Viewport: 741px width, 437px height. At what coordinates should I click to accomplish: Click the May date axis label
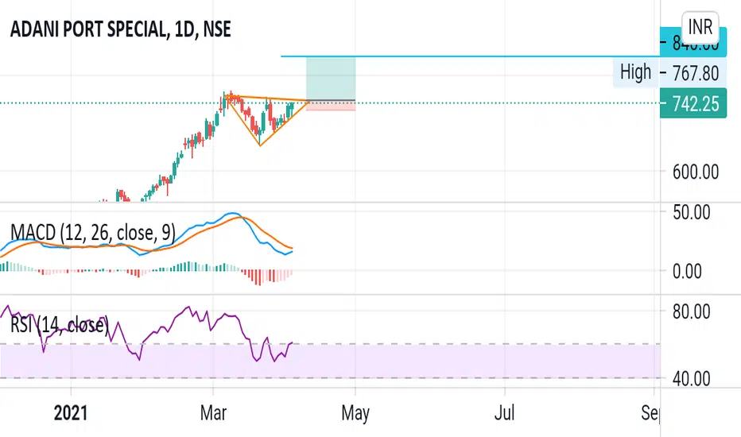pos(355,413)
